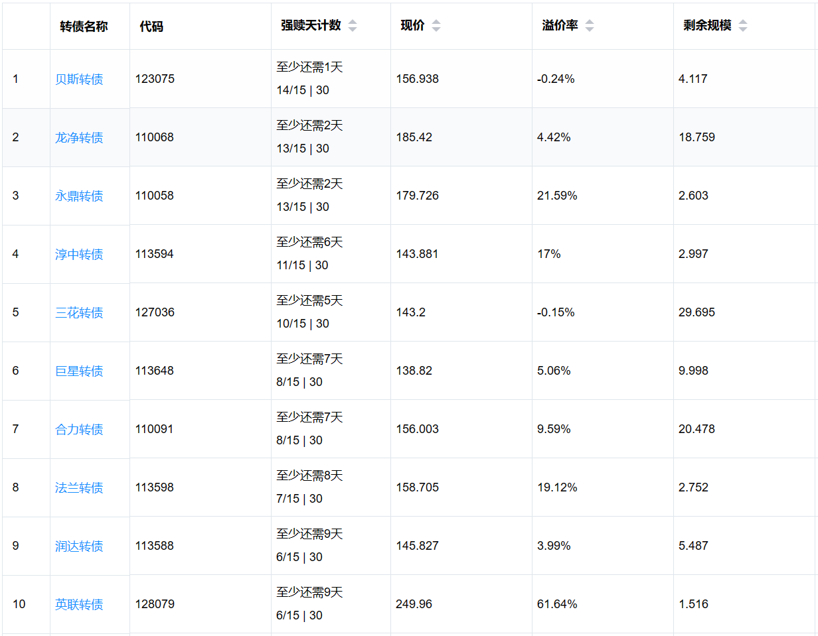Sort by 剩余规模 using its arrow icon
Viewport: 818px width, 636px height.
click(x=742, y=26)
